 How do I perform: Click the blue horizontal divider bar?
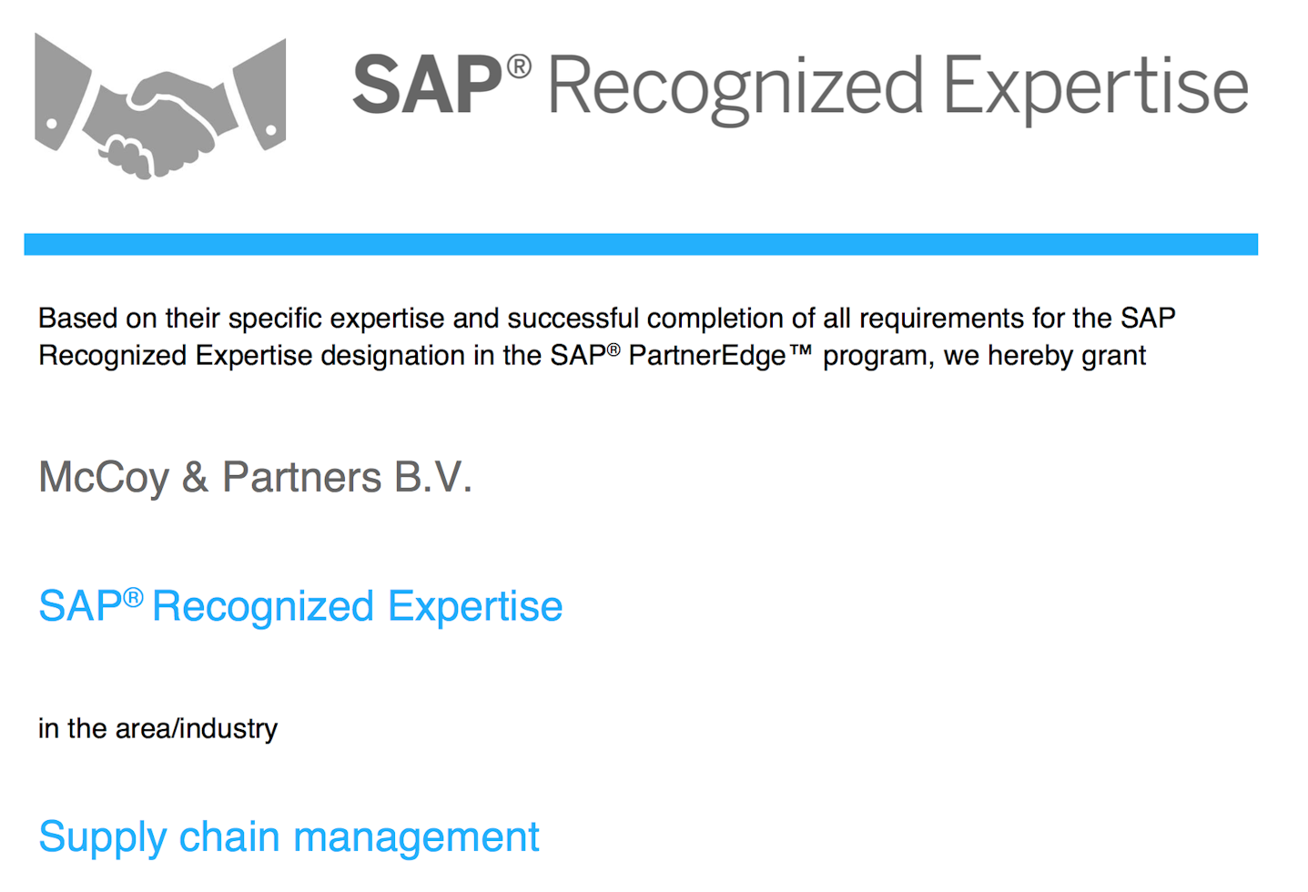(641, 244)
